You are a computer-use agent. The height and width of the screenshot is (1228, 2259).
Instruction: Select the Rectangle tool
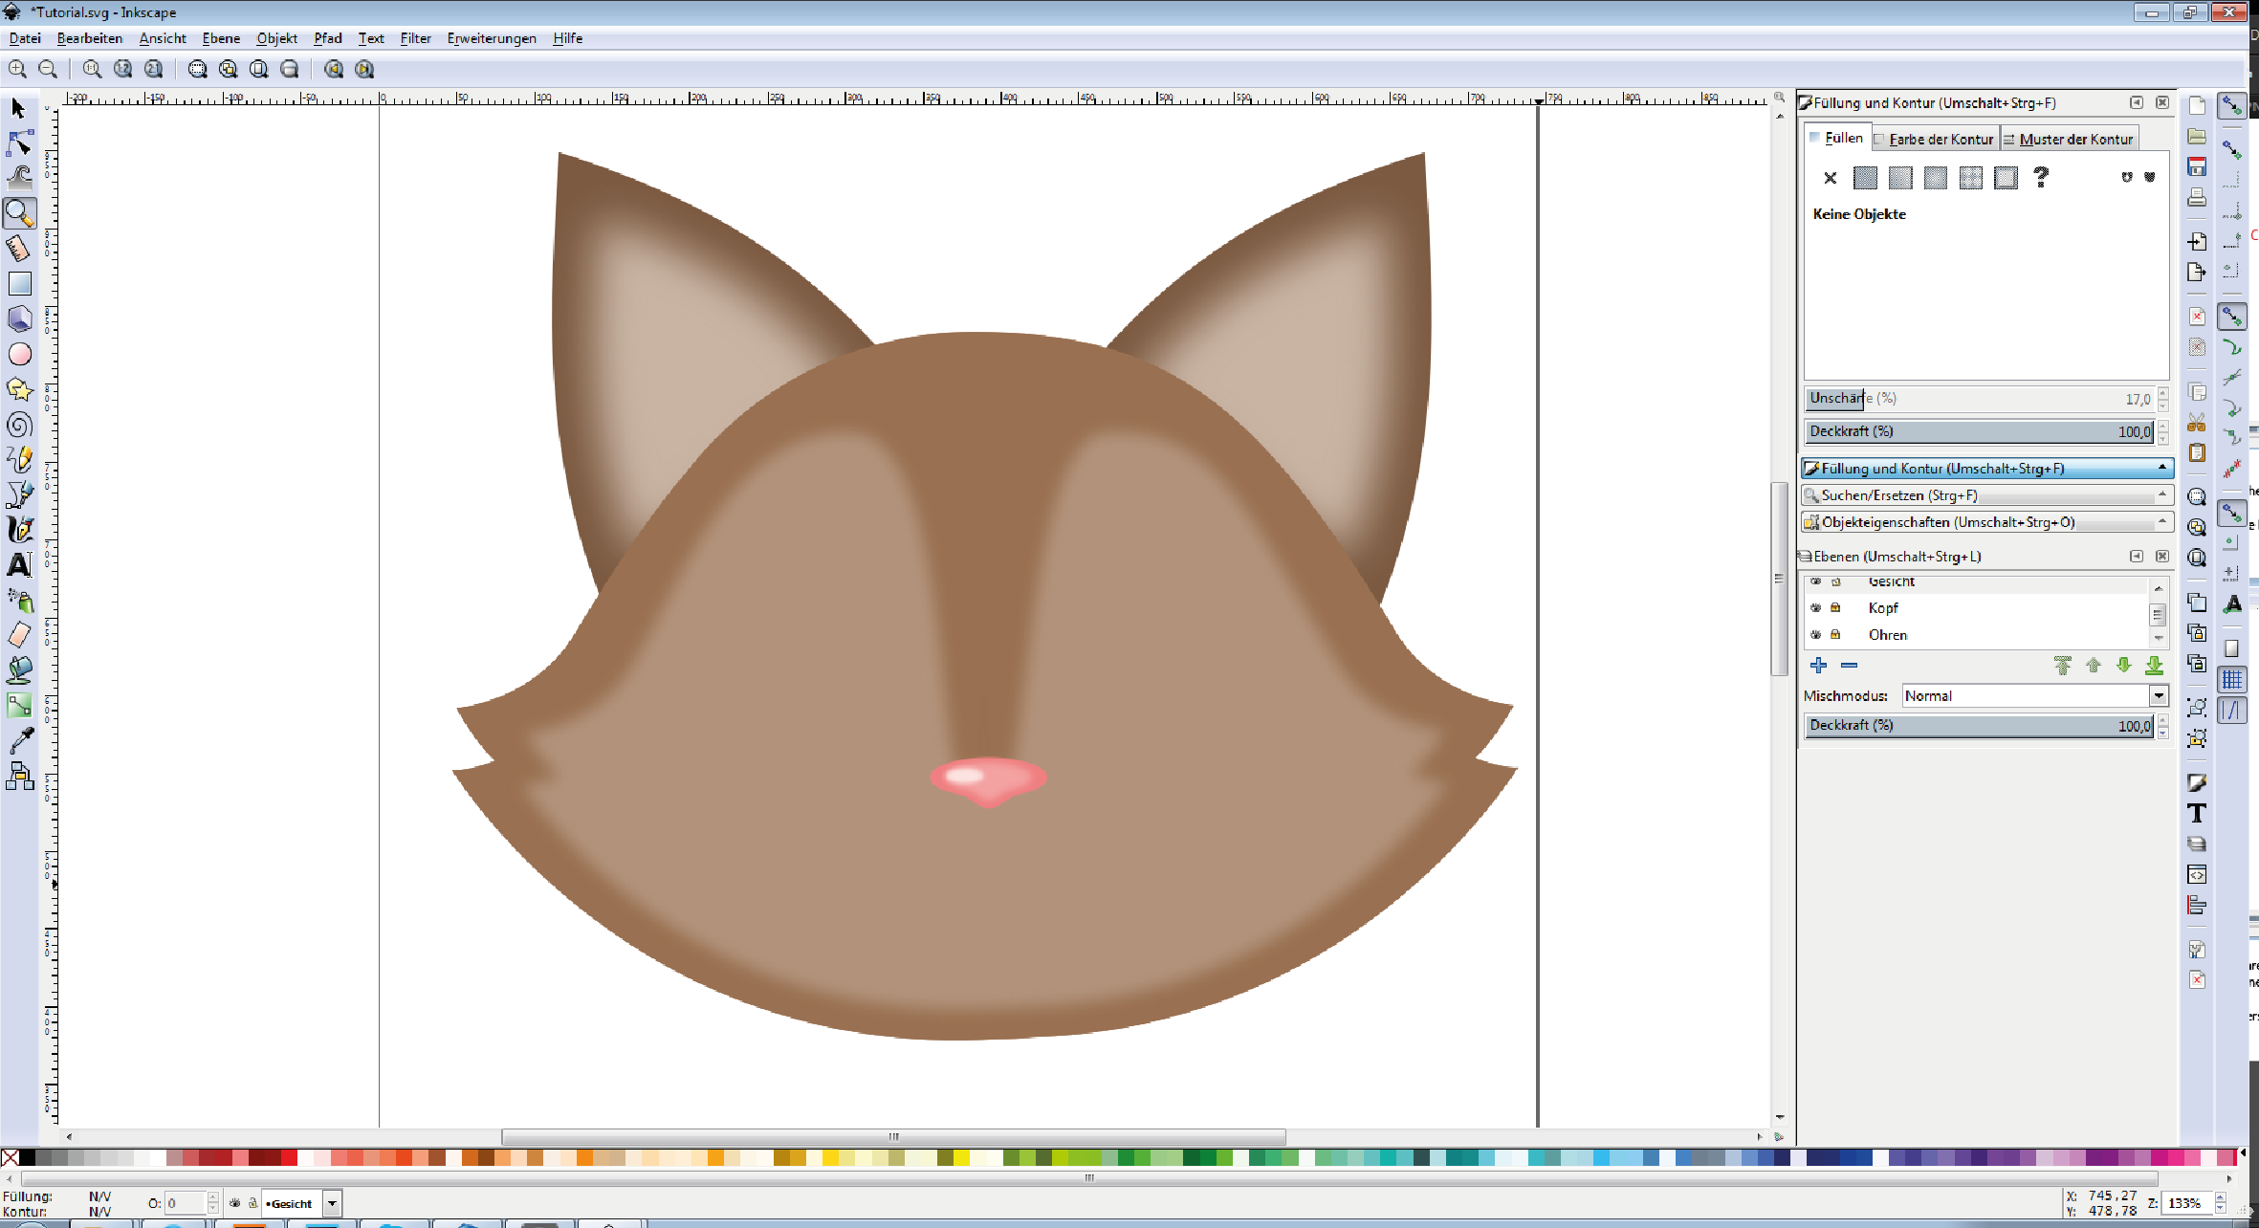[19, 283]
